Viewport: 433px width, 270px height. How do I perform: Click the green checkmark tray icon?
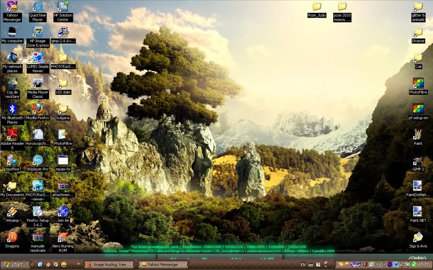[414, 265]
